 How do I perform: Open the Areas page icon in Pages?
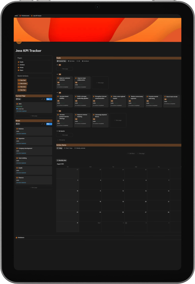(18, 67)
